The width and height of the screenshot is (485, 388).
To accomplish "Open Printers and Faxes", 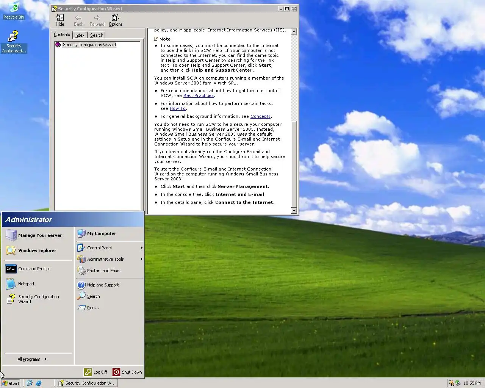I will click(x=110, y=271).
